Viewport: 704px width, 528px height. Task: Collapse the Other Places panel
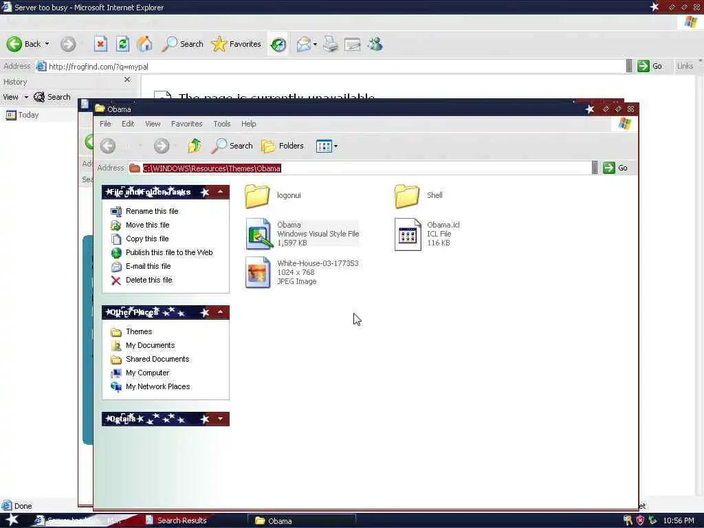tap(220, 312)
